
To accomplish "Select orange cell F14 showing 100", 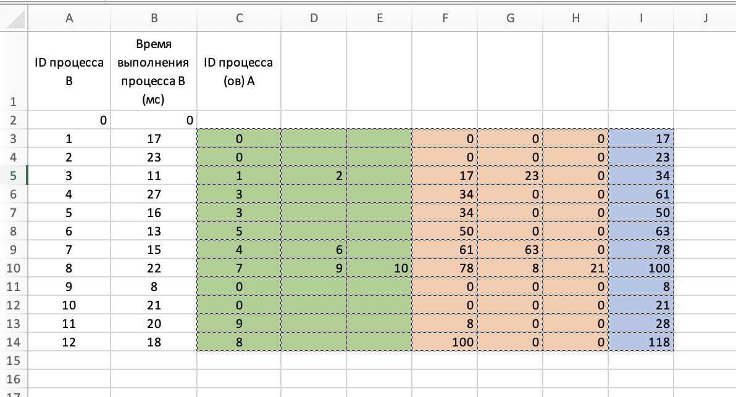I will coord(445,342).
